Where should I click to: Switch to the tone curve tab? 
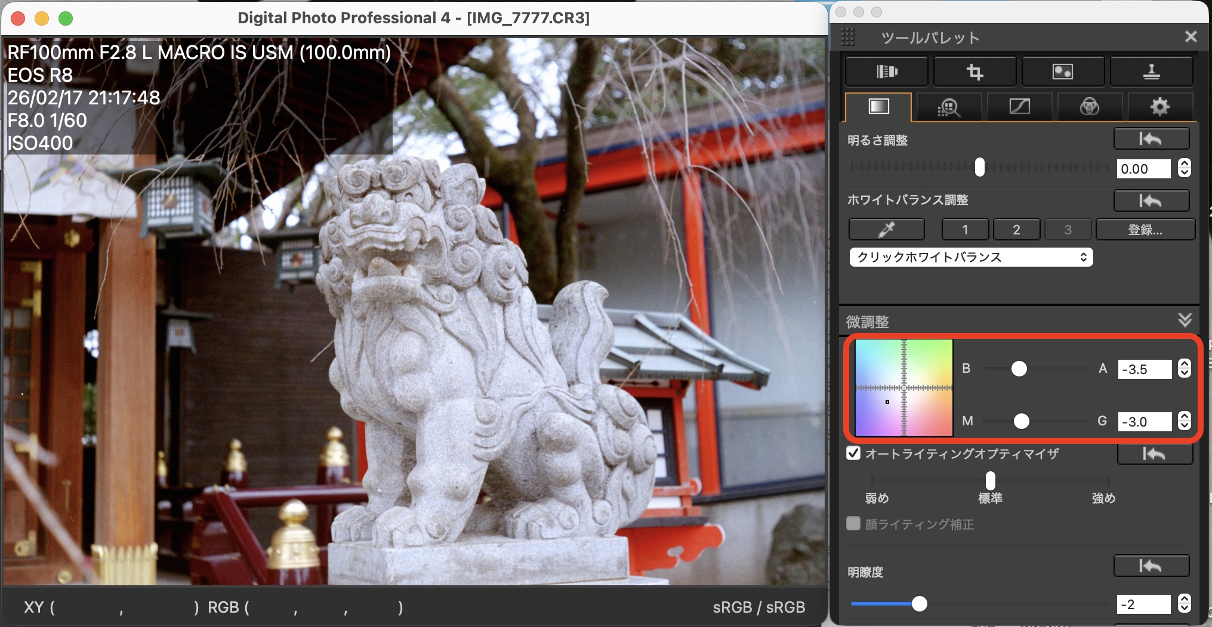pos(1019,107)
